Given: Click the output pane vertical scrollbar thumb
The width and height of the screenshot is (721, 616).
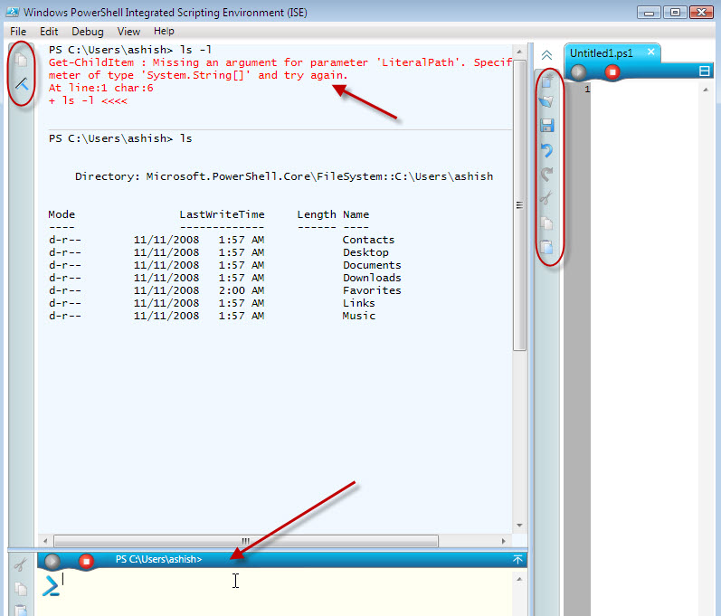Looking at the screenshot, I should 519,205.
